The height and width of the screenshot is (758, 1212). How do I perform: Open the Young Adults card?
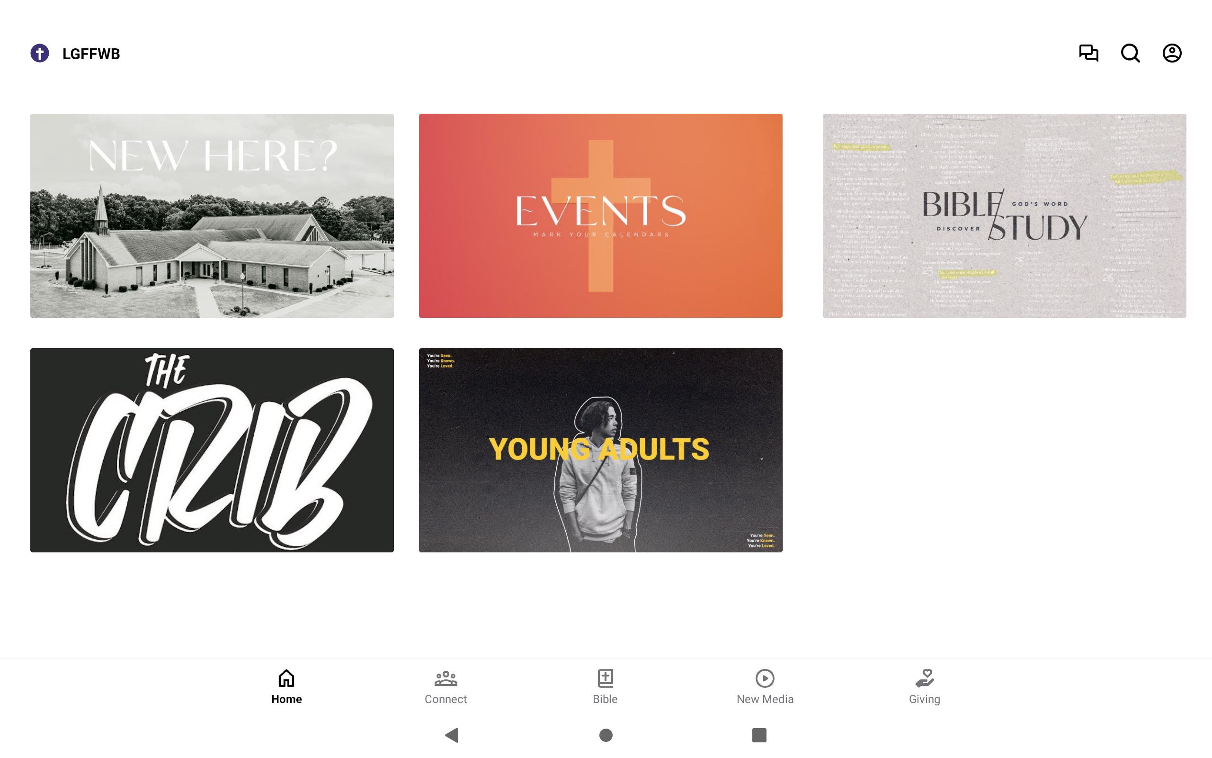click(x=600, y=450)
